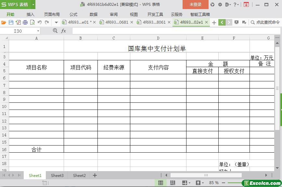Screen dimensions: 282x187
Task: Add a new sheet with plus icon
Action: [x=95, y=175]
